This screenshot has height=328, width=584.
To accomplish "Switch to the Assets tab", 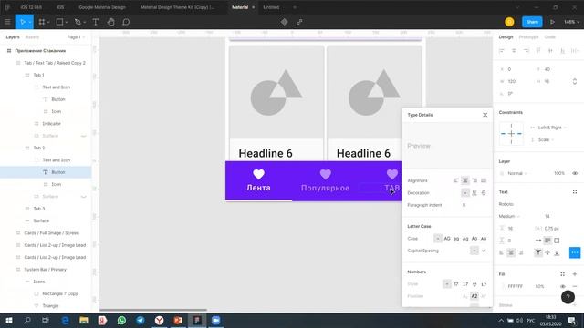I will (32, 37).
